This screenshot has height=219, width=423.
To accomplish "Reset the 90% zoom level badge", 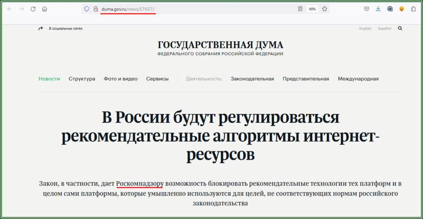I will click(x=312, y=9).
